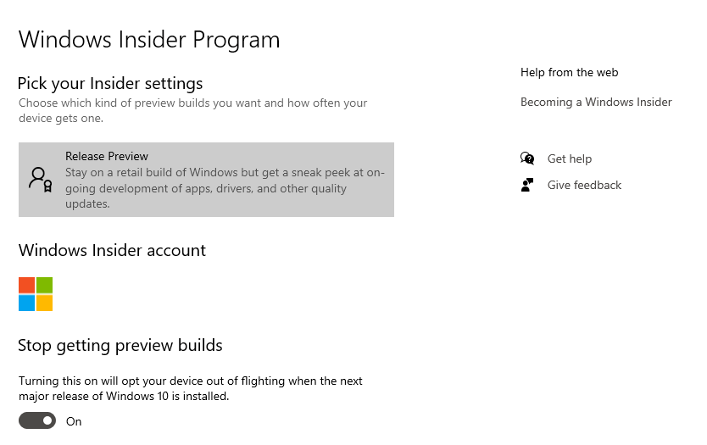Image resolution: width=707 pixels, height=445 pixels.
Task: Click the blue square of the Microsoft logo
Action: pos(26,303)
